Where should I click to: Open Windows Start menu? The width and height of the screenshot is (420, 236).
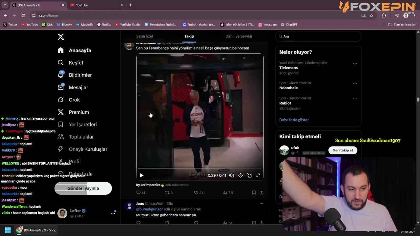[8, 230]
